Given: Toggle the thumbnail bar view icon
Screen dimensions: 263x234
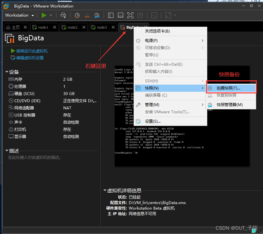Looking at the screenshot, I should point(121,15).
